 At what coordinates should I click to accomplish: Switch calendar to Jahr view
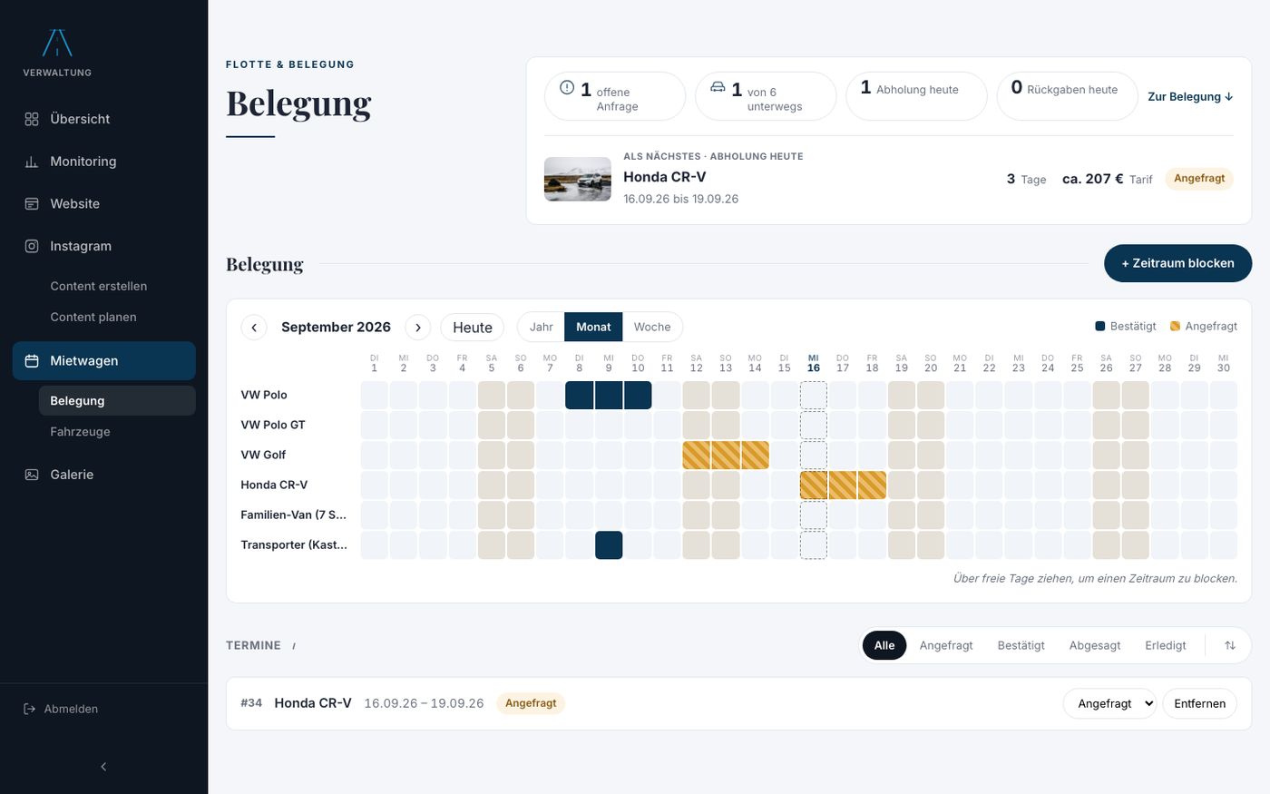tap(542, 327)
